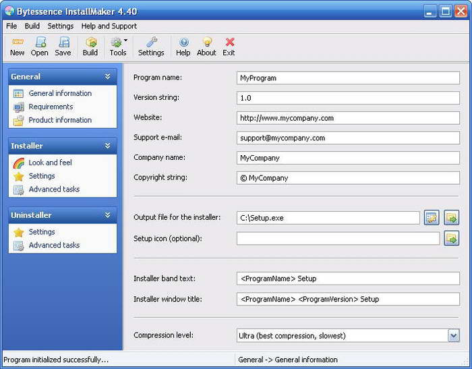The height and width of the screenshot is (369, 472).
Task: Open the Look and feel page
Action: coord(51,163)
